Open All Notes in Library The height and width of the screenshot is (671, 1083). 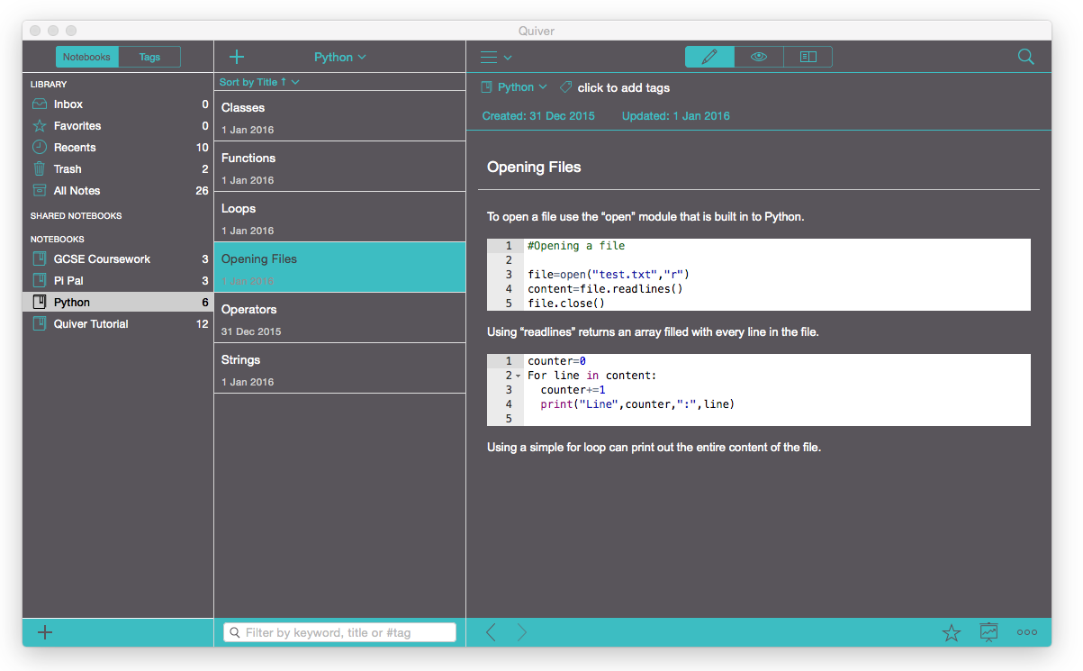[118, 191]
